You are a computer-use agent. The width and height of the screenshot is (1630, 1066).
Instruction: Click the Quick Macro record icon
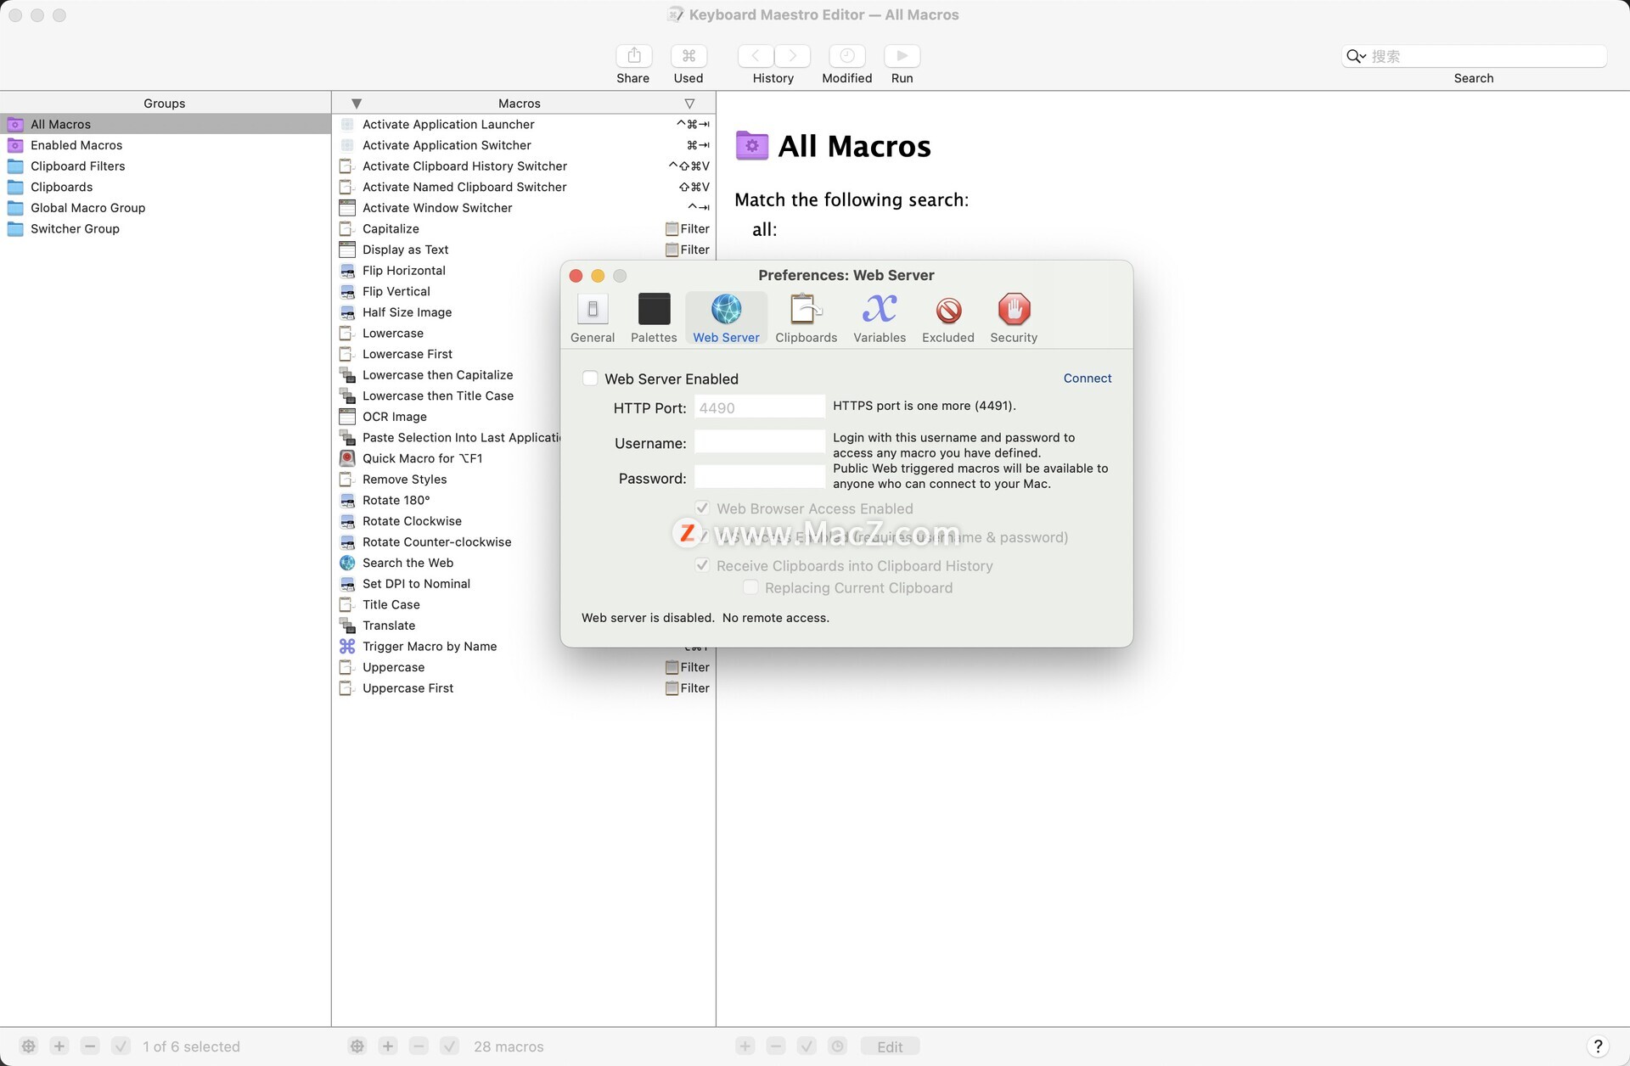point(347,458)
